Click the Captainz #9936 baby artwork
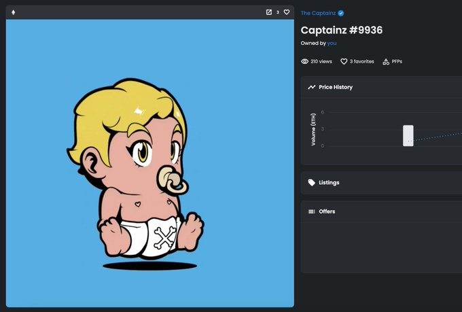 (x=150, y=163)
